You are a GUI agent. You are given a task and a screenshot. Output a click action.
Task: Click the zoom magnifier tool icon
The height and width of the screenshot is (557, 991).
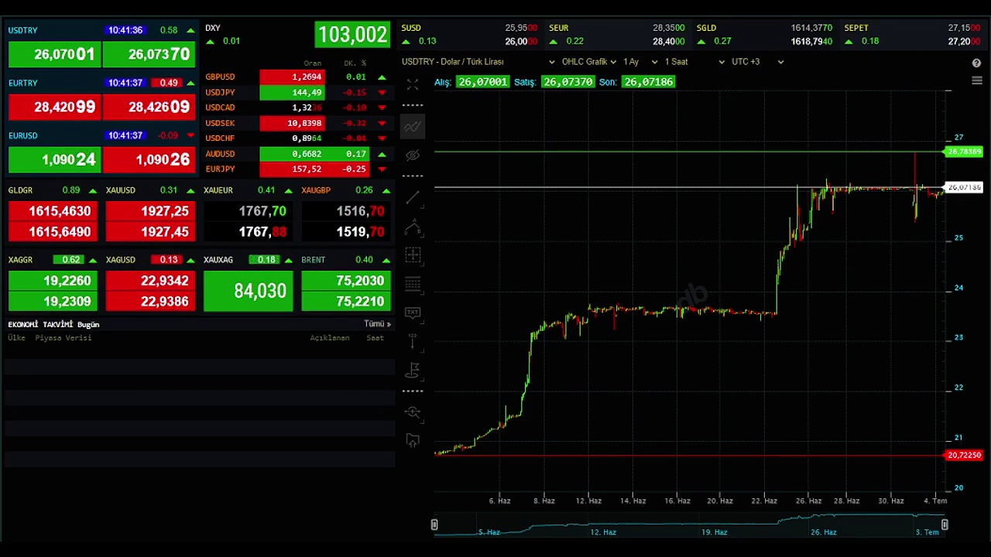point(413,412)
